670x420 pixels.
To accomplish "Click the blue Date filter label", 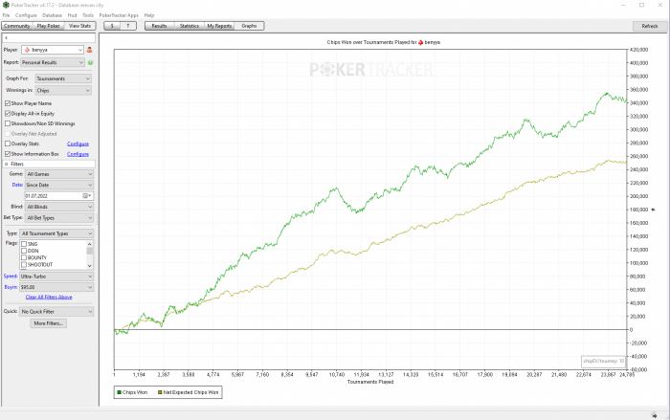I will 17,185.
